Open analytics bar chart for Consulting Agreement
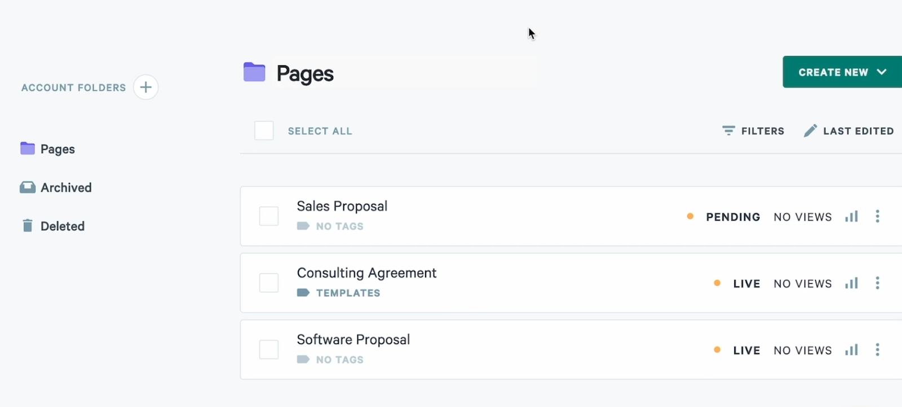The image size is (902, 407). tap(851, 283)
